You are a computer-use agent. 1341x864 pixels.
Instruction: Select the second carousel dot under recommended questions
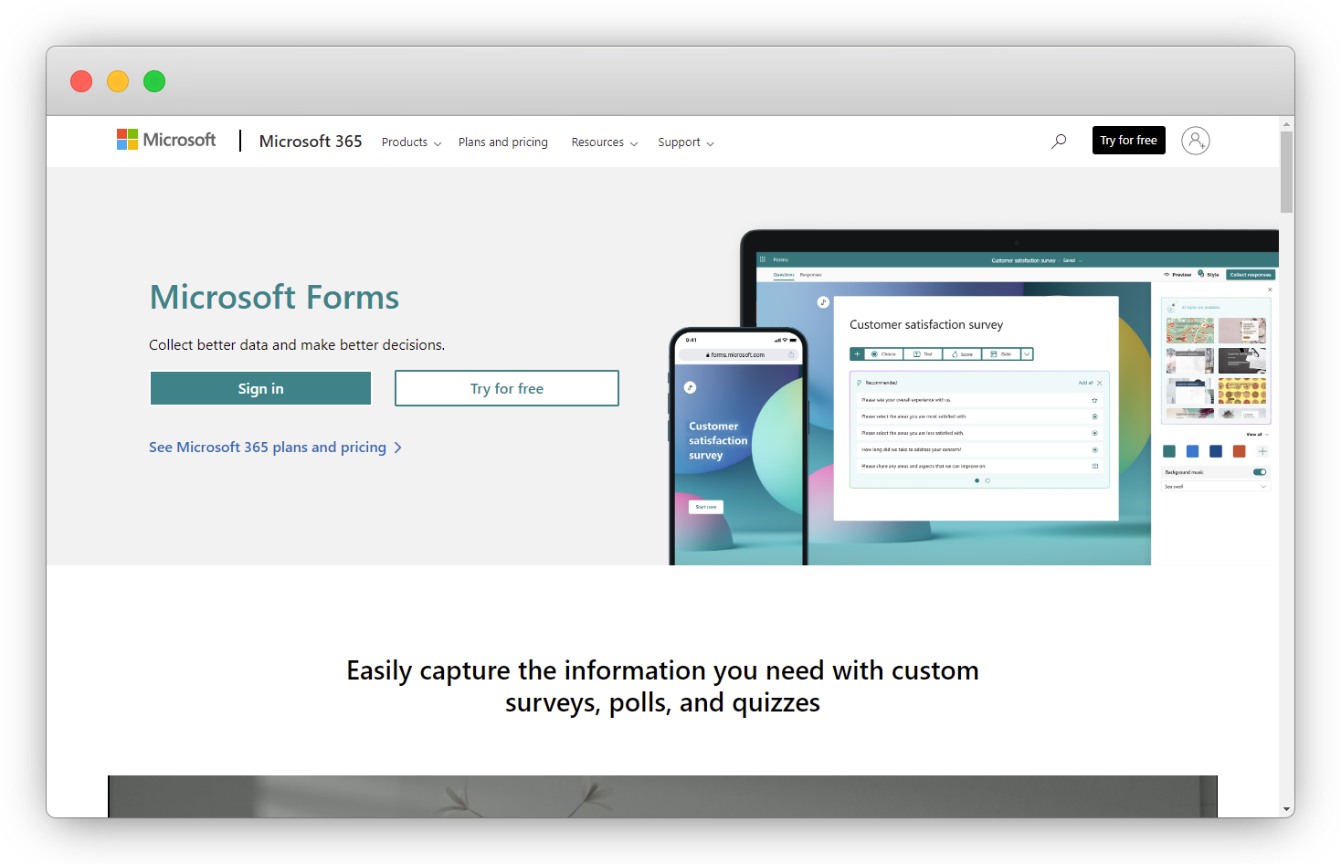tap(987, 480)
